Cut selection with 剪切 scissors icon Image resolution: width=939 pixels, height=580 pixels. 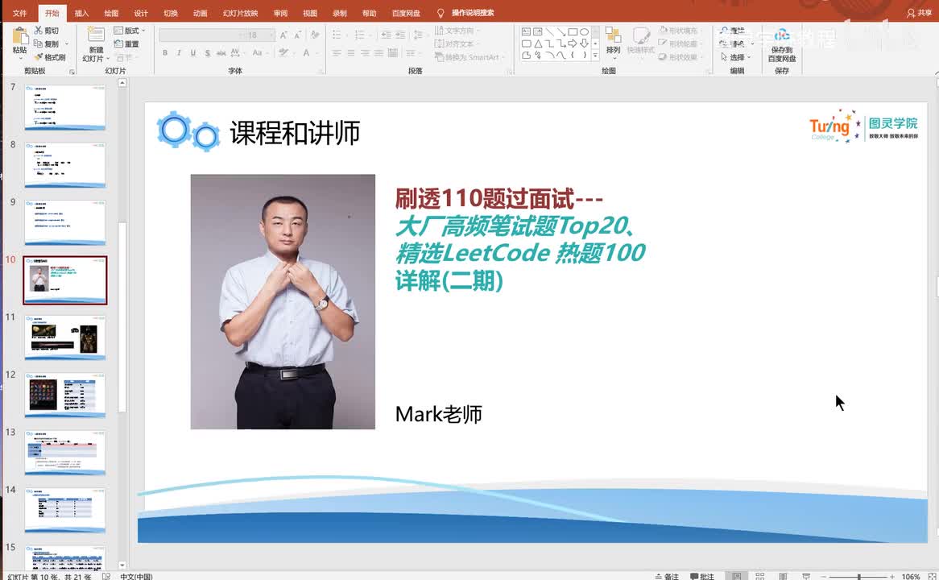point(46,31)
